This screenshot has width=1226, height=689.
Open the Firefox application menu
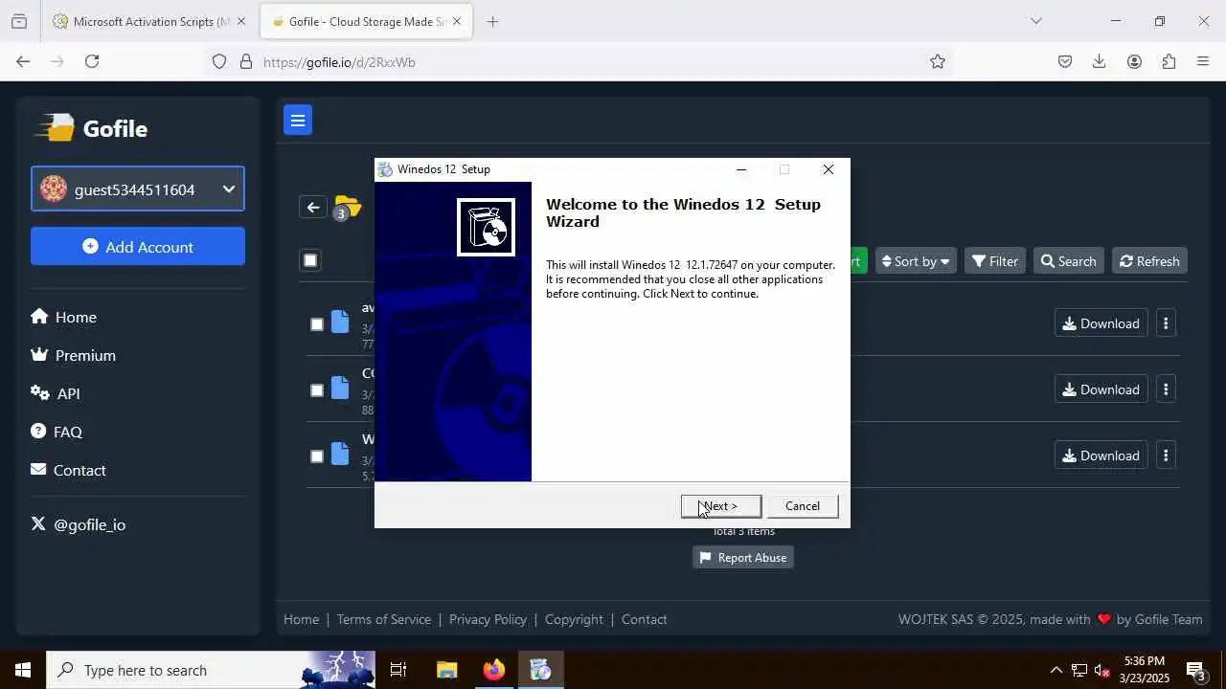click(1203, 61)
